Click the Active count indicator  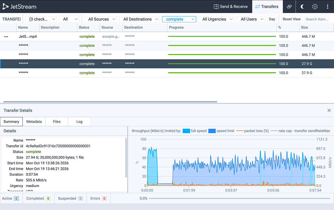(10, 198)
